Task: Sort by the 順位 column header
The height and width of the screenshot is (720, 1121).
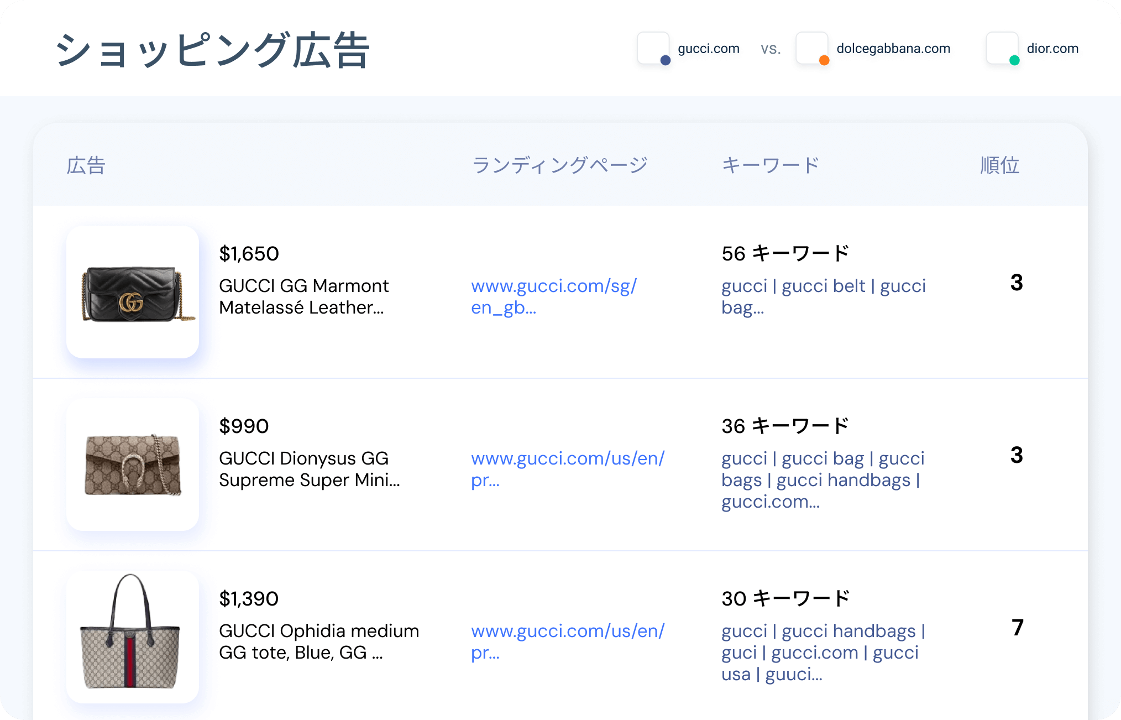Action: 999,165
